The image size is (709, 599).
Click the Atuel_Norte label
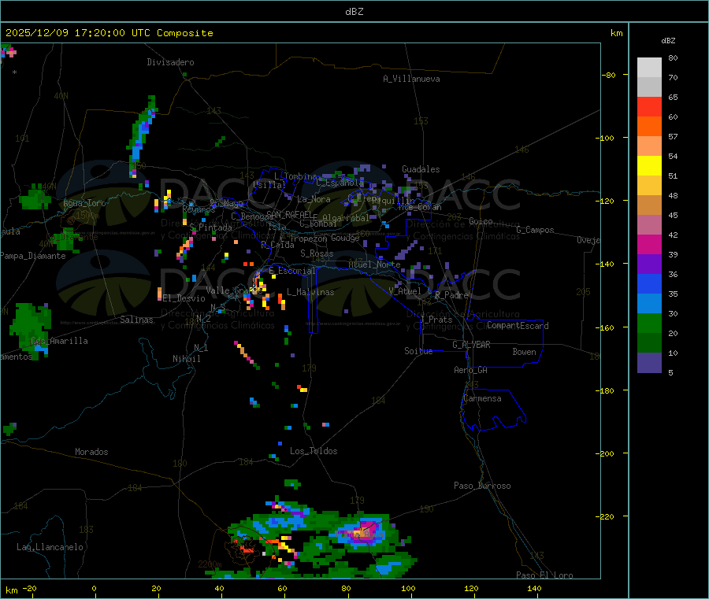(x=374, y=264)
